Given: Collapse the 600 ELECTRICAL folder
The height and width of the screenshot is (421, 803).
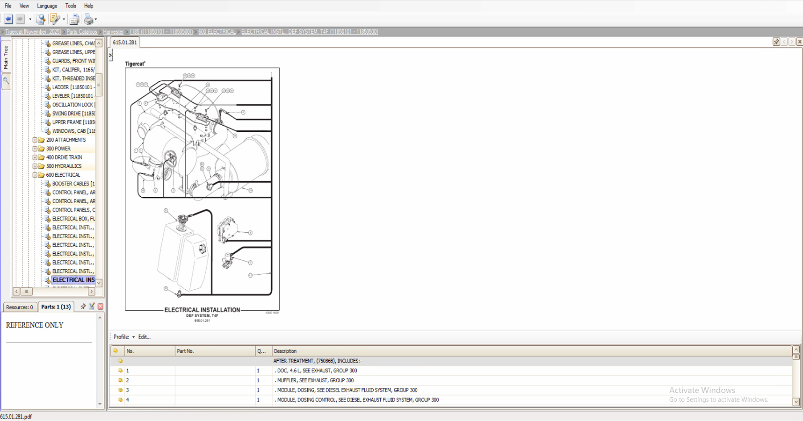Looking at the screenshot, I should point(35,175).
